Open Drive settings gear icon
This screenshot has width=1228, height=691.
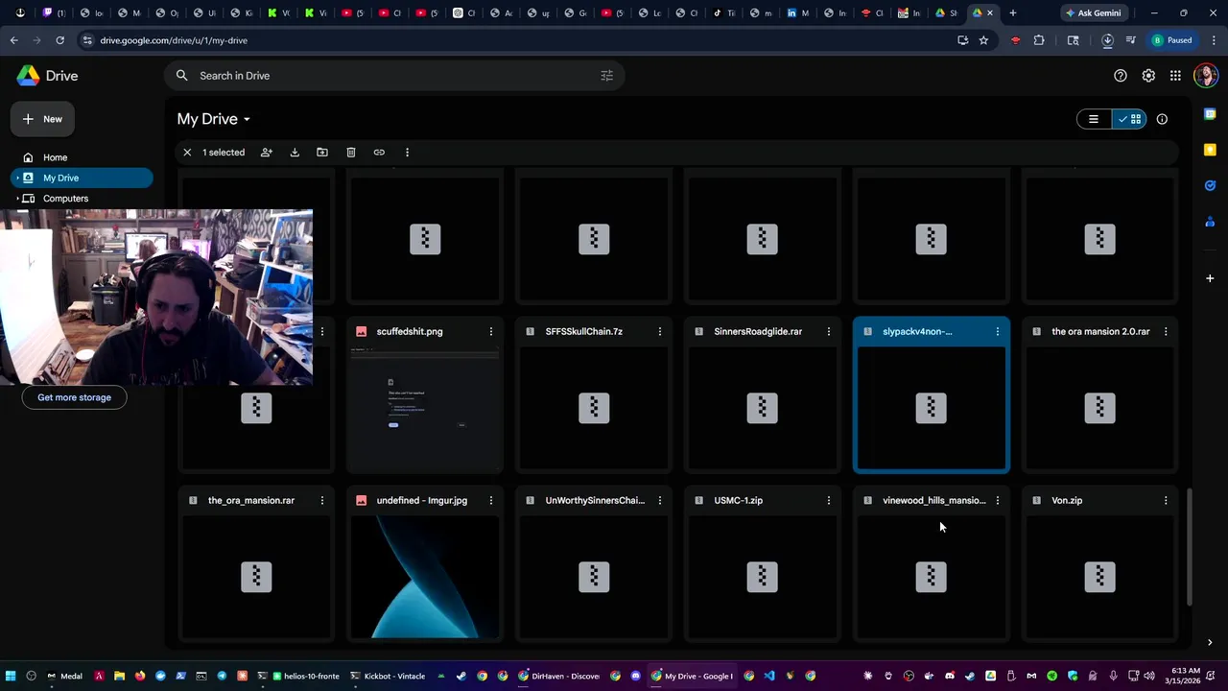tap(1148, 76)
